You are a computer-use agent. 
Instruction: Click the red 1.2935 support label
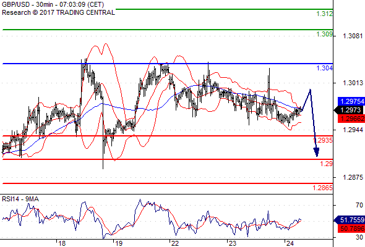point(323,140)
